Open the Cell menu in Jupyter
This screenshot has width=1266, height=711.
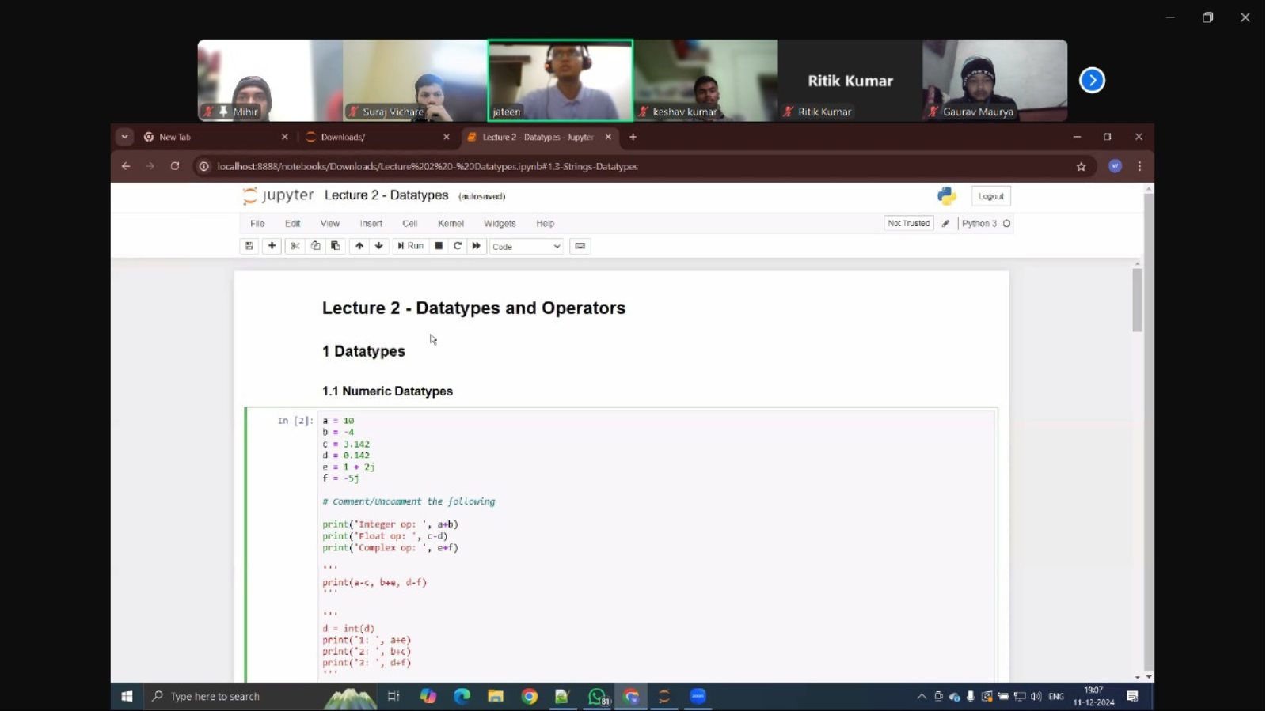pyautogui.click(x=410, y=224)
